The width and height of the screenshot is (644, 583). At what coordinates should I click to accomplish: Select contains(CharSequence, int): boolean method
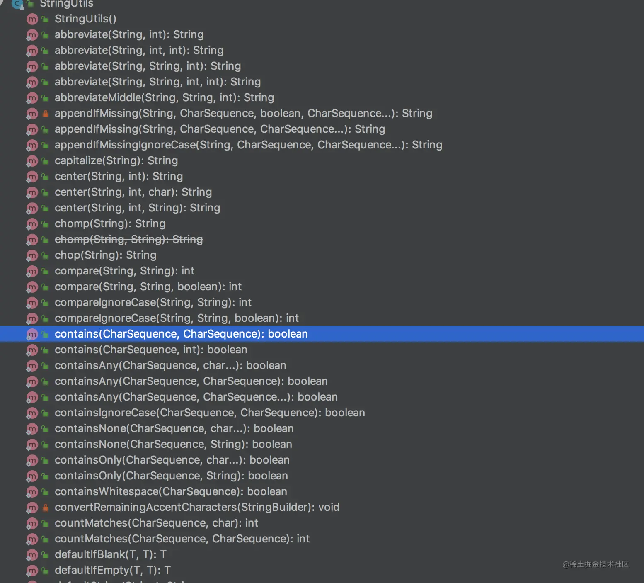[x=151, y=350]
